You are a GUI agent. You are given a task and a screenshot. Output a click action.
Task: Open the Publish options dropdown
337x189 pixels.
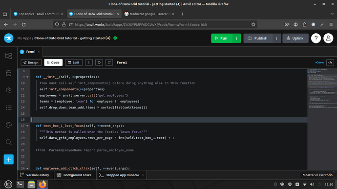click(276, 38)
